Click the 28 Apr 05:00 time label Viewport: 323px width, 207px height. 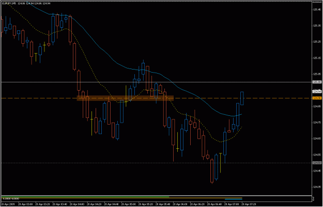pyautogui.click(x=129, y=204)
